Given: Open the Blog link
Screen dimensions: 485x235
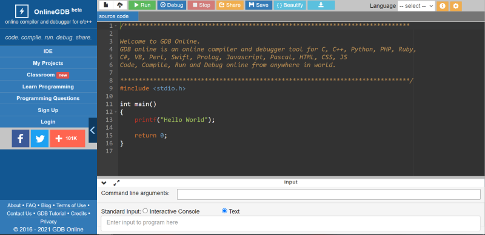Looking at the screenshot, I should click(46, 205).
